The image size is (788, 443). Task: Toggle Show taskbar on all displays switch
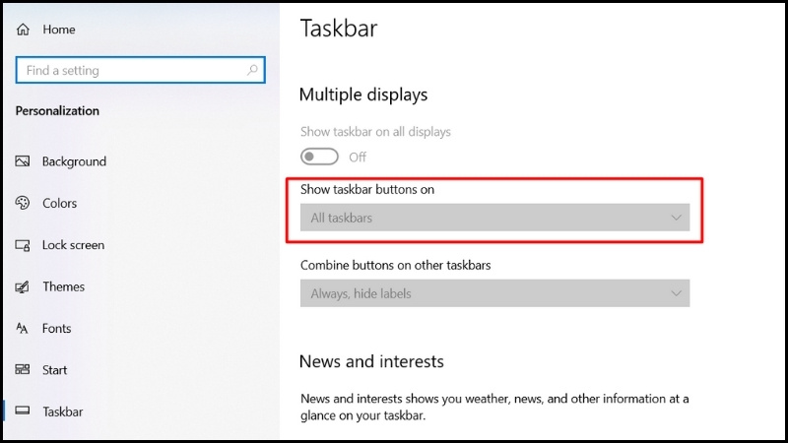click(x=319, y=157)
